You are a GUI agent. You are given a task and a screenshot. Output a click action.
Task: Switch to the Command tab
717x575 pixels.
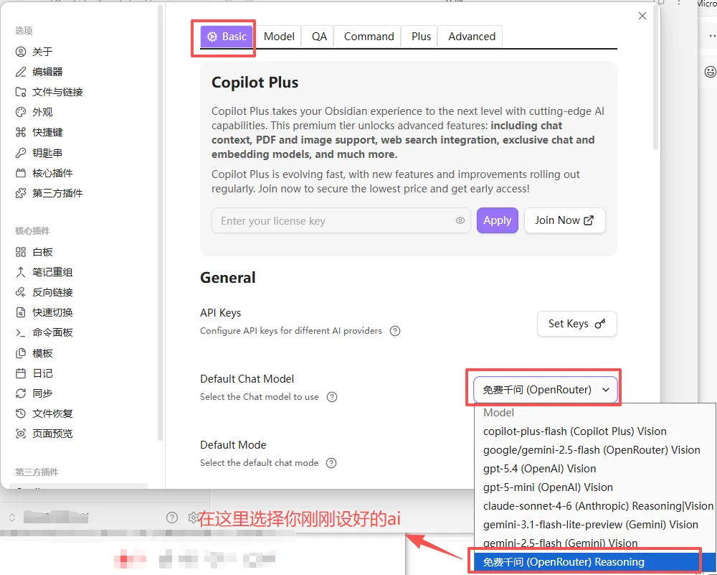[369, 37]
